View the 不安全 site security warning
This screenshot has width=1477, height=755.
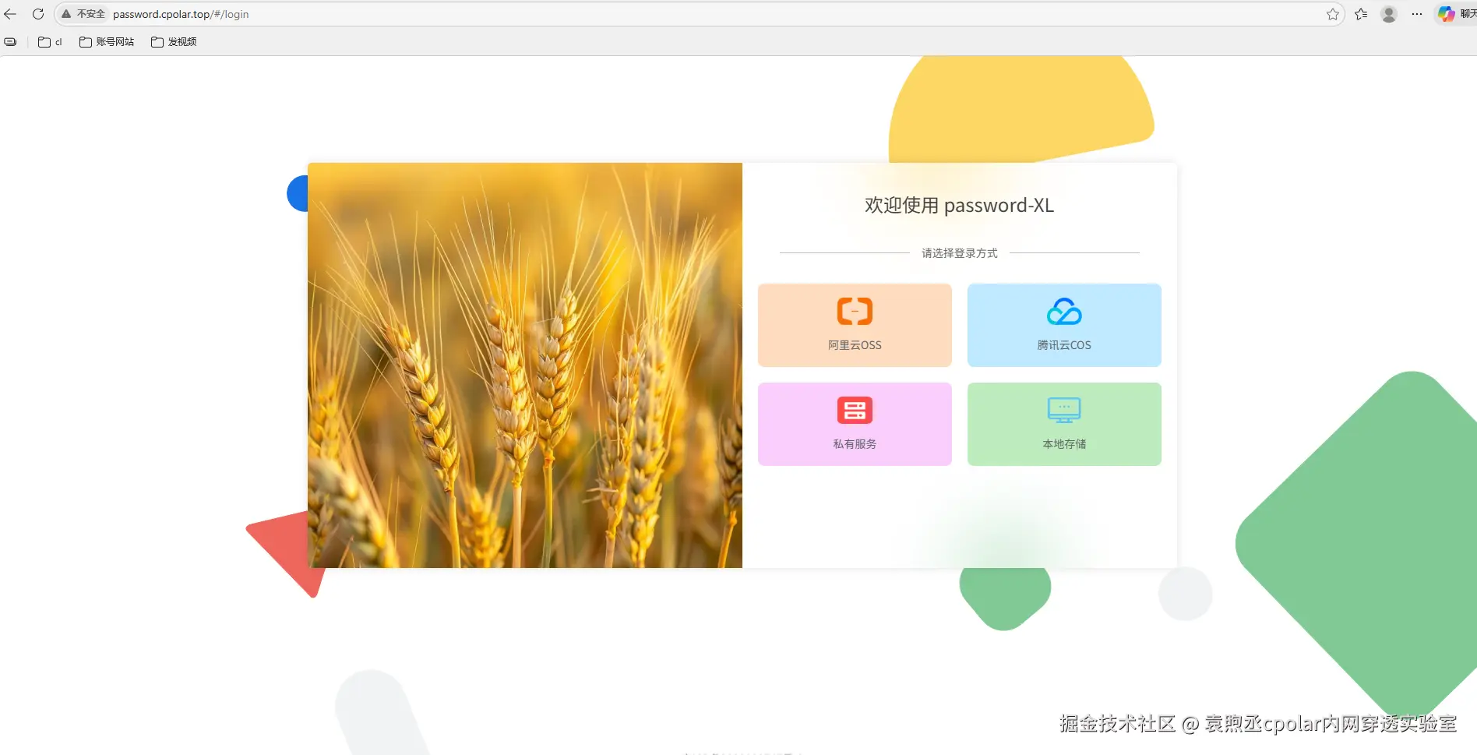[83, 14]
